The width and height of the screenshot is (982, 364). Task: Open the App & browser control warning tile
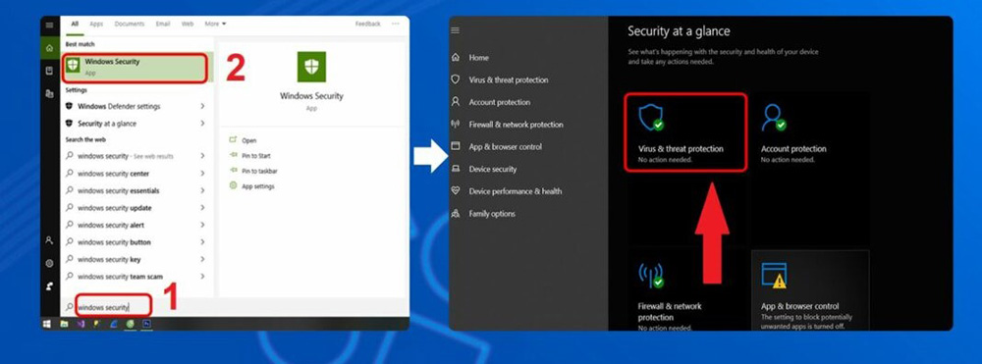click(810, 290)
